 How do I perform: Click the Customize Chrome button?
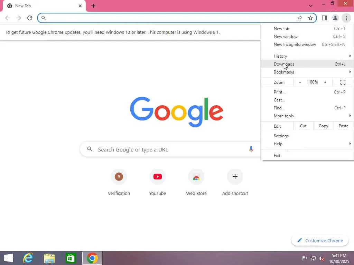[320, 241]
